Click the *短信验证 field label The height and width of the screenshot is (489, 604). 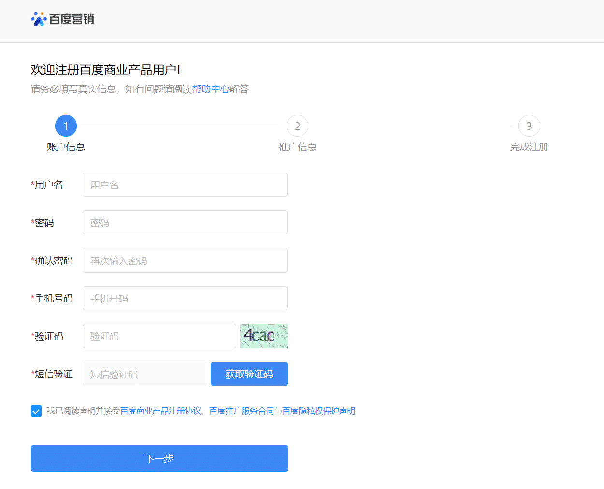[x=52, y=374]
